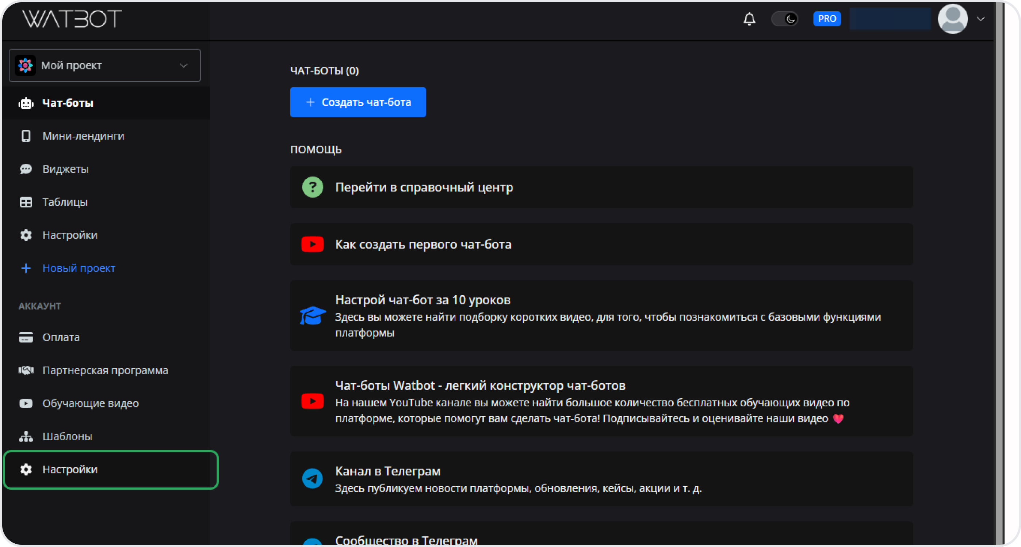This screenshot has width=1021, height=547.
Task: Click Создать чат-бота button
Action: 358,102
